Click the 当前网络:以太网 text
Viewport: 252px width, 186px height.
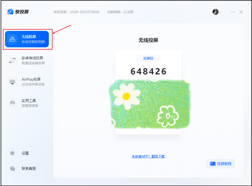pos(120,12)
